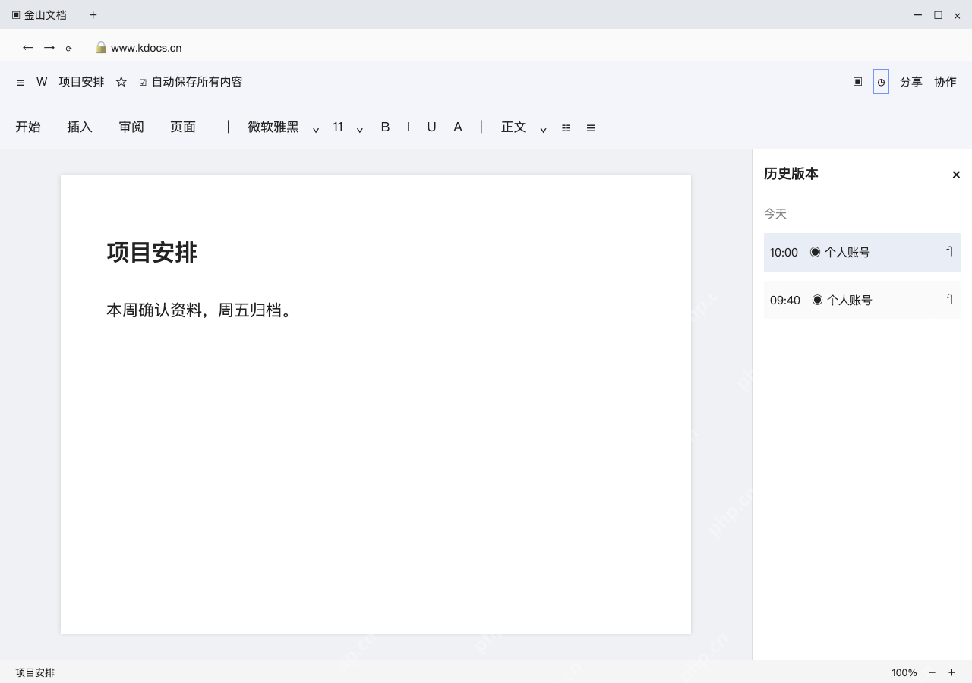Select the 09:40 history version entry
The width and height of the screenshot is (972, 683).
pos(862,300)
